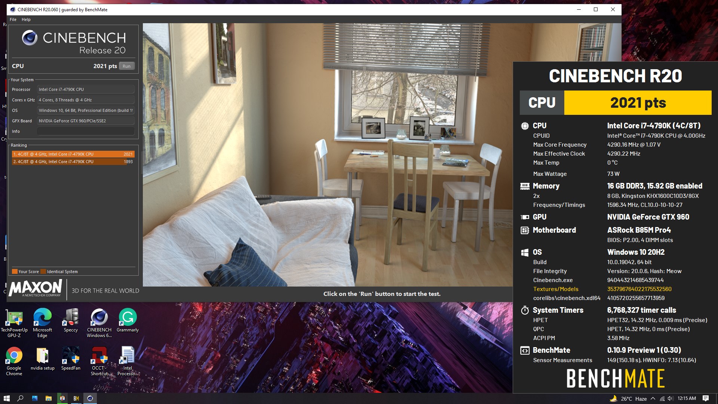Open the File menu
Image resolution: width=718 pixels, height=404 pixels.
pos(13,19)
